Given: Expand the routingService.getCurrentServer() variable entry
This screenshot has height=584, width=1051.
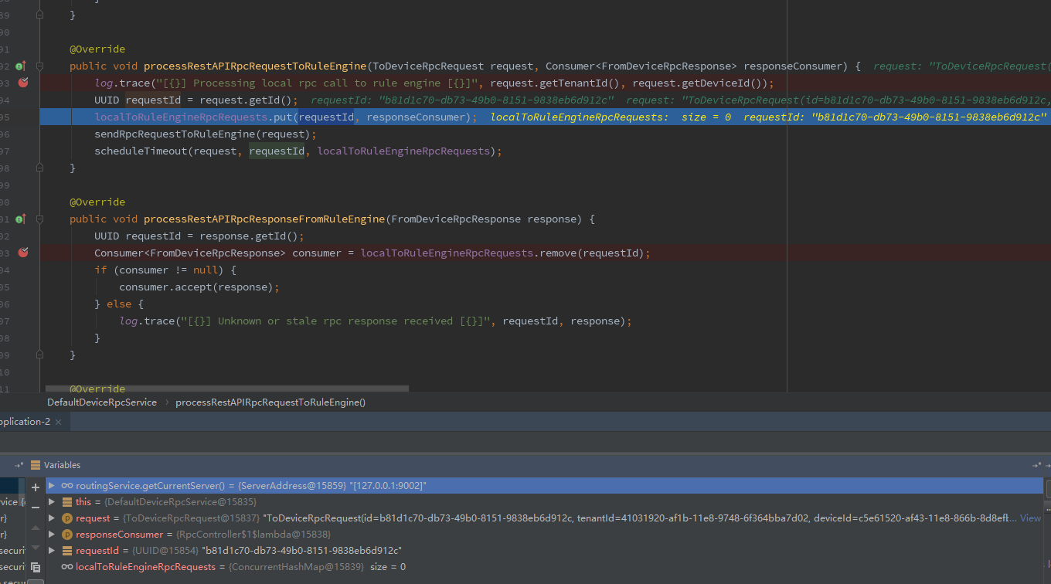Looking at the screenshot, I should point(50,487).
